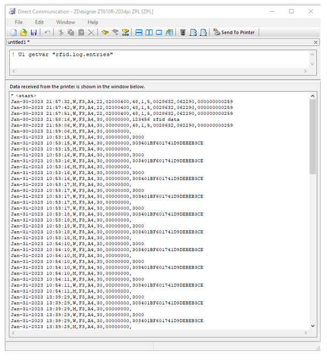
Task: Open the Window menu
Action: pyautogui.click(x=66, y=22)
